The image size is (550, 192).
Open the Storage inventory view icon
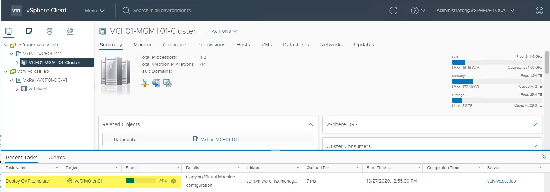click(x=50, y=32)
